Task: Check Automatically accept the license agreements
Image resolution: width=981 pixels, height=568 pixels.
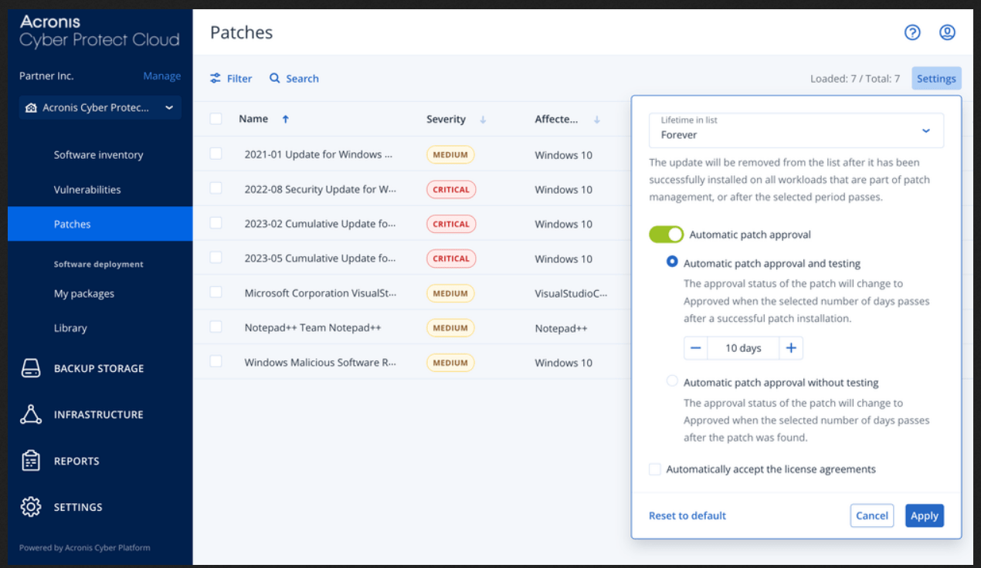Action: coord(655,469)
